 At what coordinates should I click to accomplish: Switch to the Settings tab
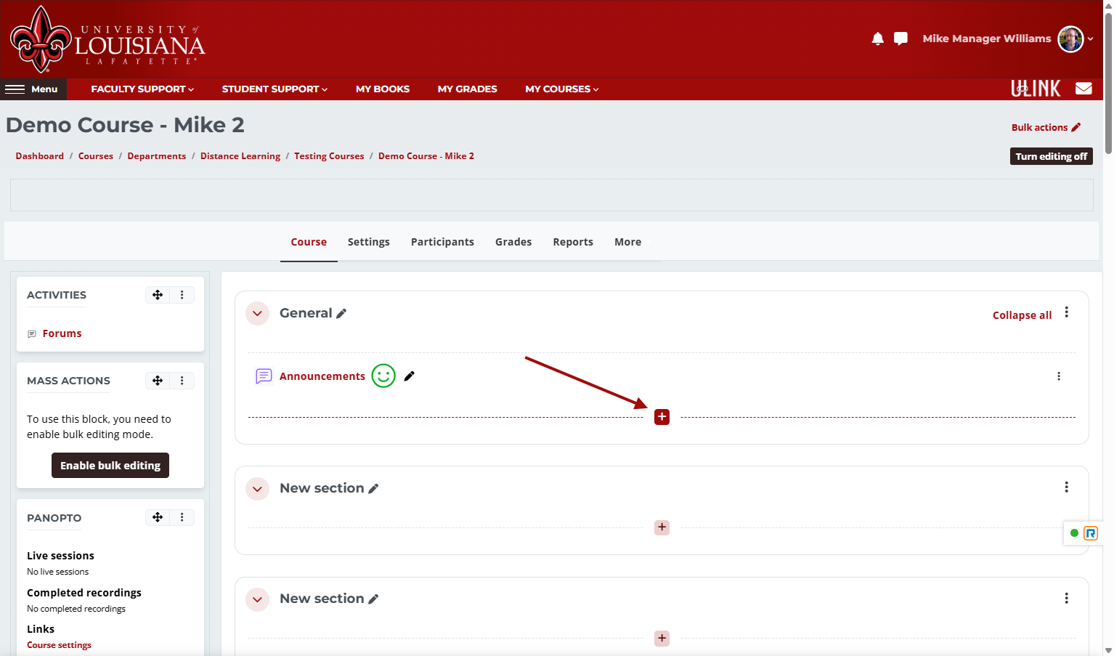point(369,242)
